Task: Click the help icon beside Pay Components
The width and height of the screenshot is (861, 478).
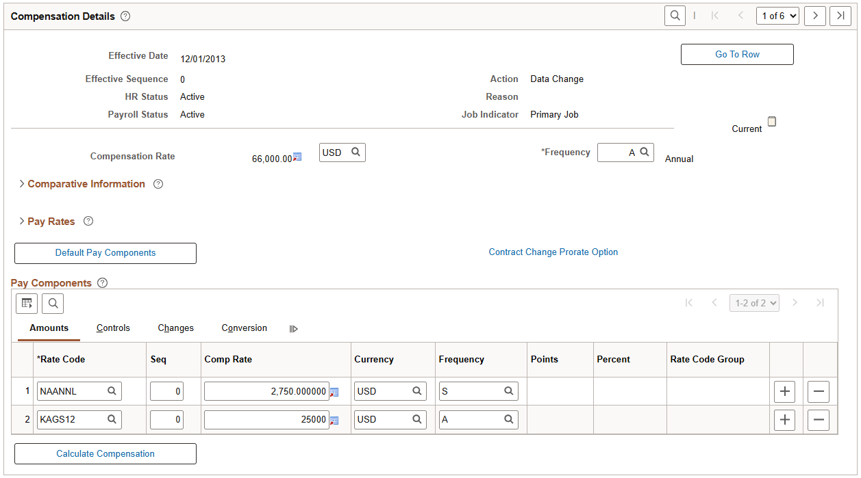Action: coord(102,282)
